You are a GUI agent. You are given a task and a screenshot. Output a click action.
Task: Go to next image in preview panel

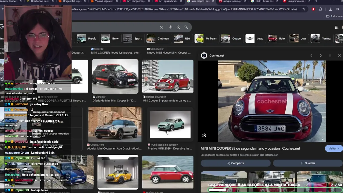320,55
